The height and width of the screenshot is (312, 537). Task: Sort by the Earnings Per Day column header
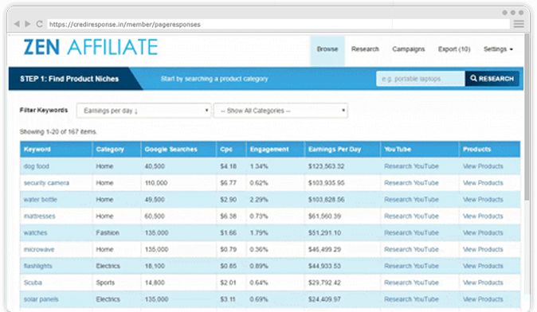[335, 149]
